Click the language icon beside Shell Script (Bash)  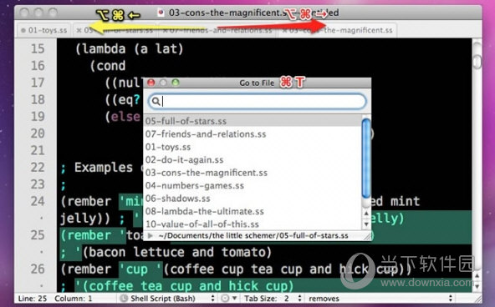pyautogui.click(x=124, y=298)
